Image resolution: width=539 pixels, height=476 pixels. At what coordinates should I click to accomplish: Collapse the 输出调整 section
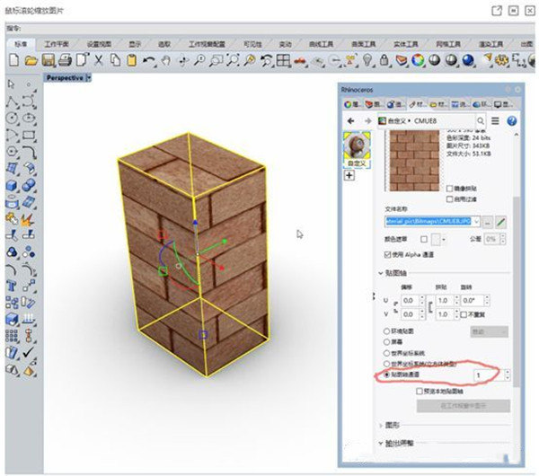pos(381,444)
